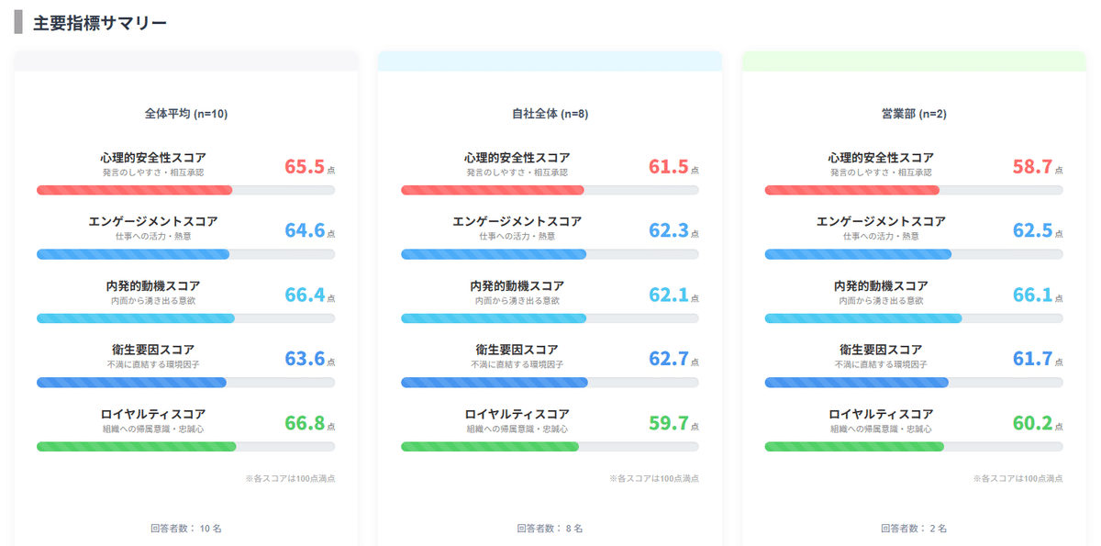Click the 衛生要因スコア label in 全体平均 card

pyautogui.click(x=153, y=350)
